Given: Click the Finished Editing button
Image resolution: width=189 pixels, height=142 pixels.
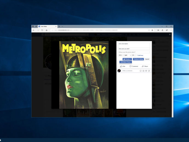Looking at the screenshot, I should point(138,59).
